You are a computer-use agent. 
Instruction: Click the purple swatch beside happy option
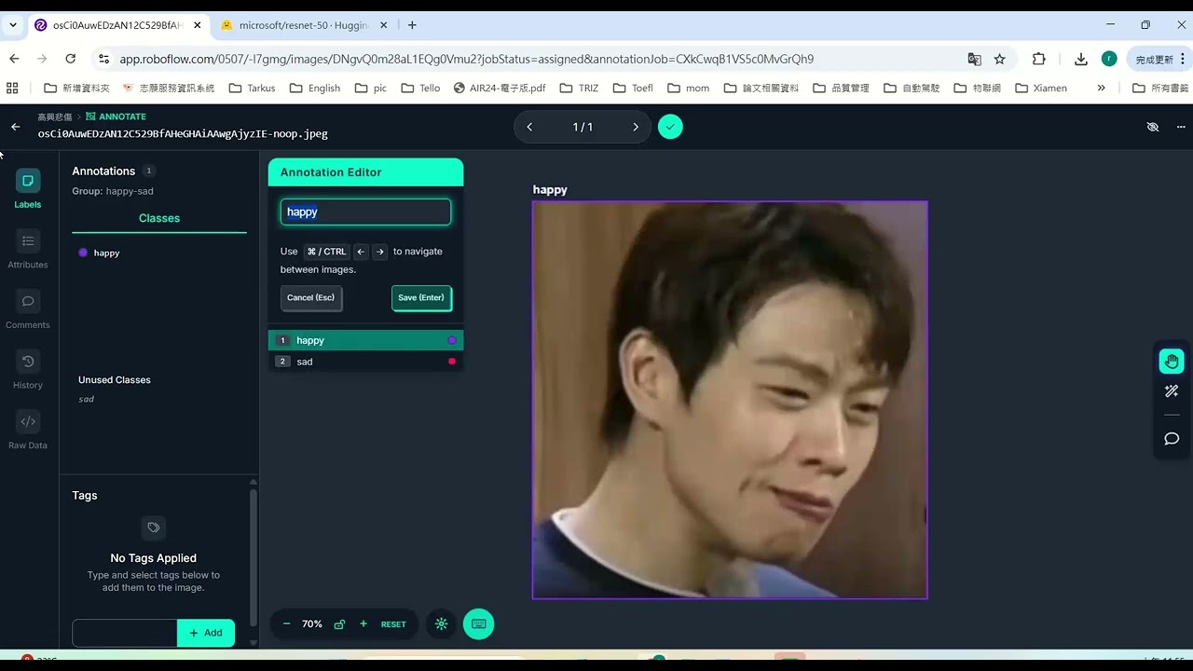(x=452, y=340)
